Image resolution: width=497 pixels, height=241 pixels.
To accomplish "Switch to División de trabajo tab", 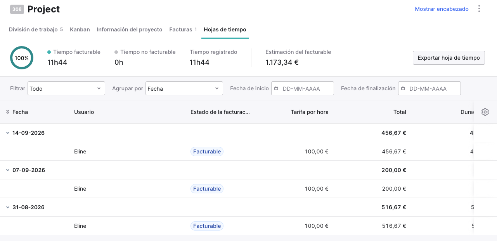I will (36, 29).
